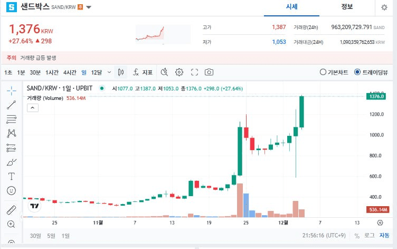The height and width of the screenshot is (249, 397).
Task: Toggle fullscreen chart mode
Action: 194,72
